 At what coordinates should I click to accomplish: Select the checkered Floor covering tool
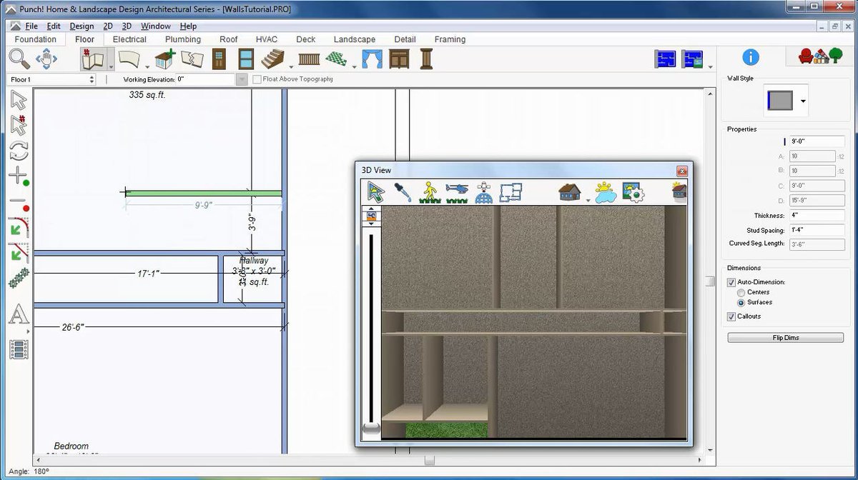pyautogui.click(x=336, y=59)
